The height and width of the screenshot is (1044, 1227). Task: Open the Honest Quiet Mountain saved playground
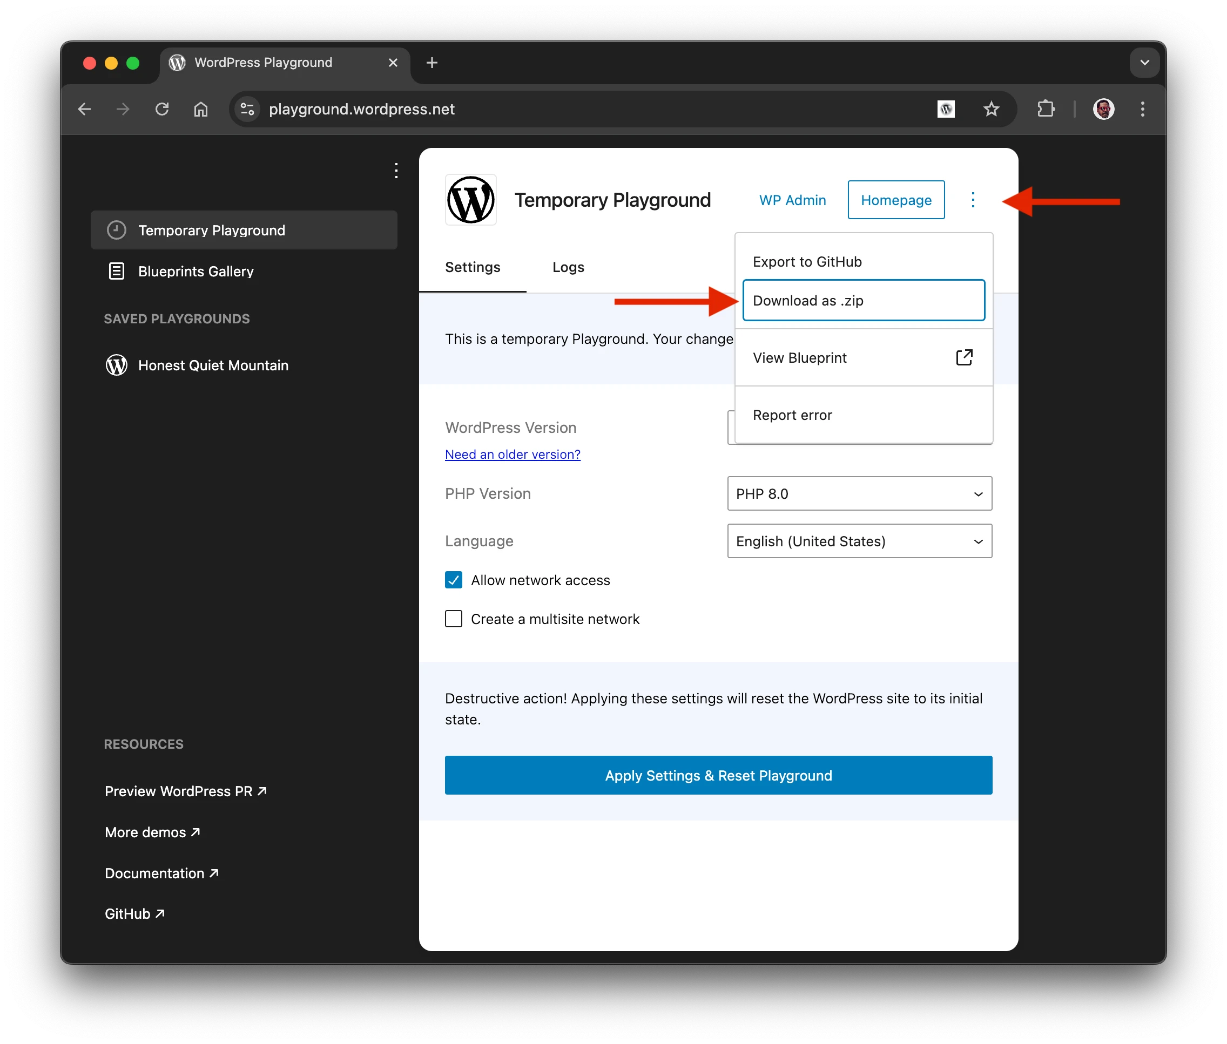[244, 365]
